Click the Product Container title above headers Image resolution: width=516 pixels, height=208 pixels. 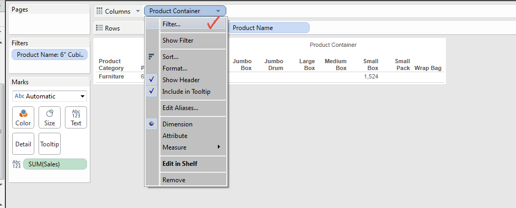[333, 45]
